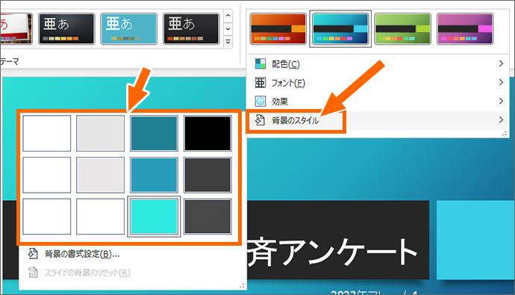This screenshot has height=295, width=515.
Task: Click theme gallery scroll up arrow
Action: [x=228, y=16]
